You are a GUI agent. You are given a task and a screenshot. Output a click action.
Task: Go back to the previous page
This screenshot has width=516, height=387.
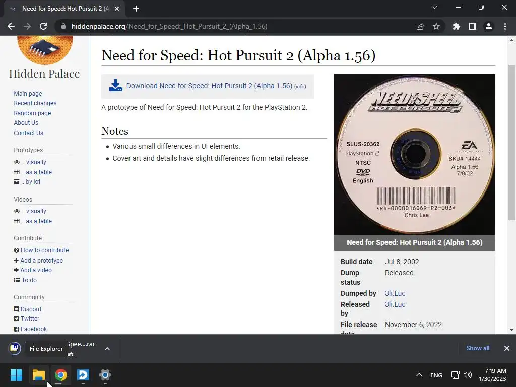(11, 26)
